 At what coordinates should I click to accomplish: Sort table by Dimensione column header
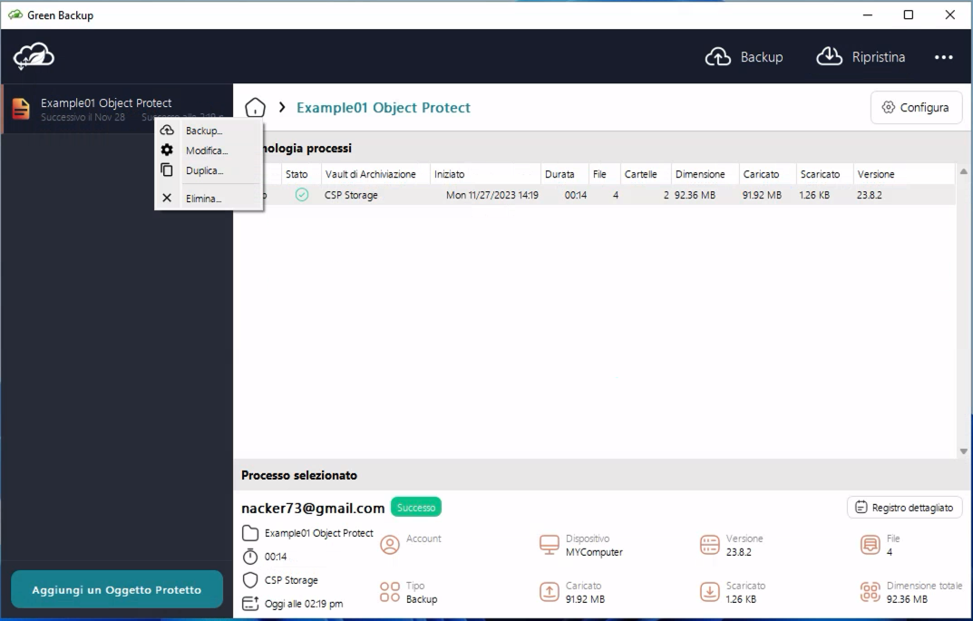[700, 174]
